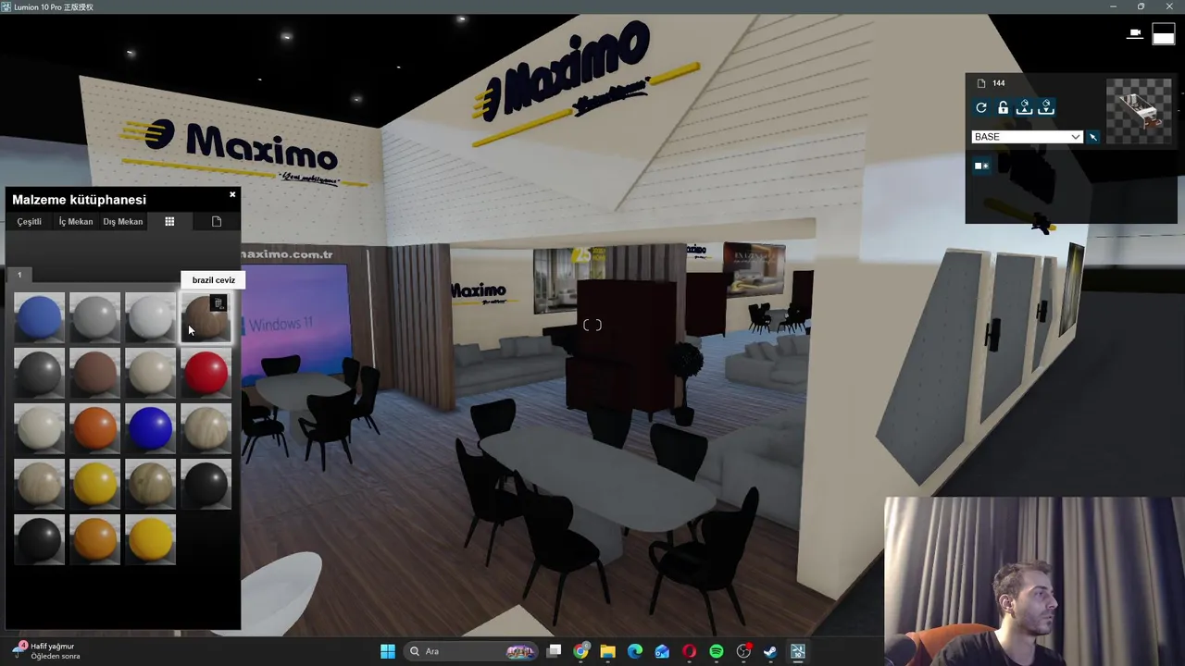Toggle the small square-and-star icon below BASE
The height and width of the screenshot is (666, 1185).
pos(981,166)
